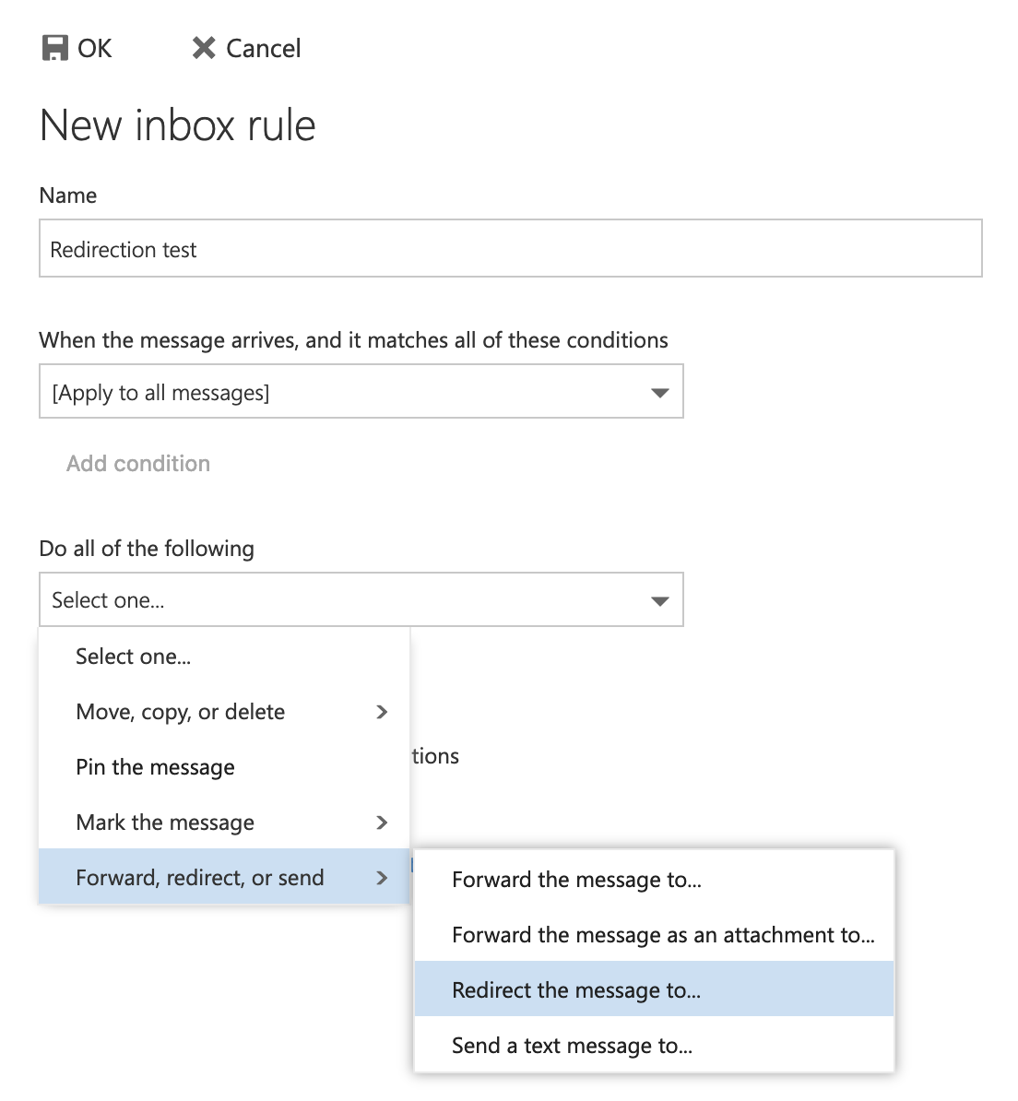Viewport: 1018px width, 1101px height.
Task: Select Forward the message to...
Action: (576, 879)
